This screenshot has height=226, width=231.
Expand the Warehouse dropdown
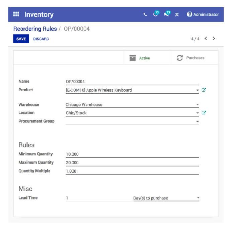tap(198, 105)
